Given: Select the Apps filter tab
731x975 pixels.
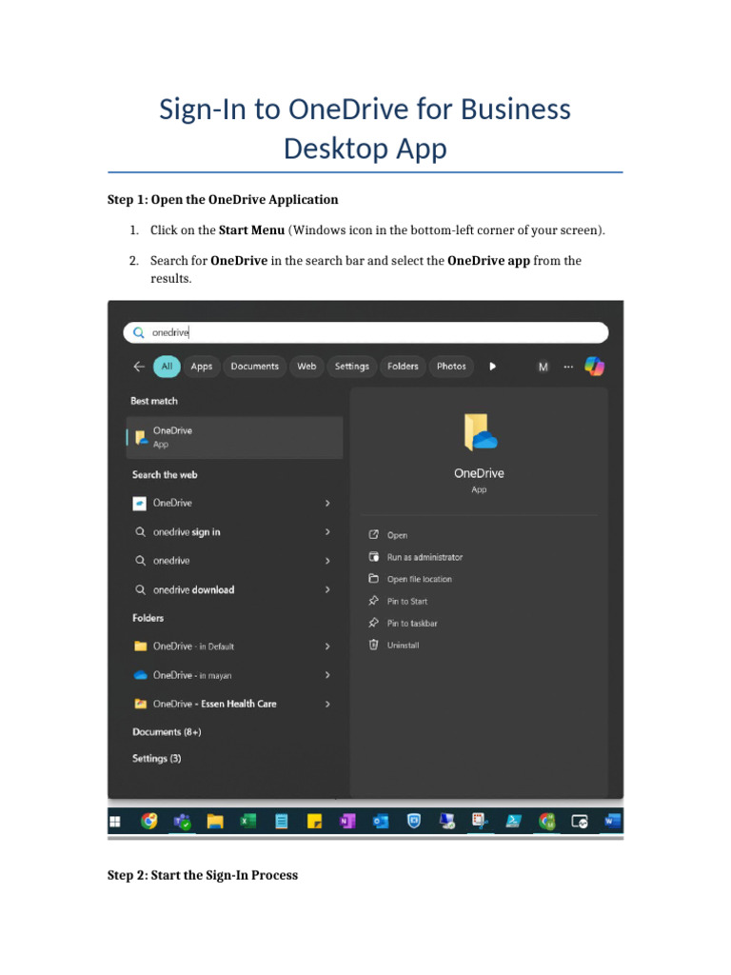Looking at the screenshot, I should 202,367.
